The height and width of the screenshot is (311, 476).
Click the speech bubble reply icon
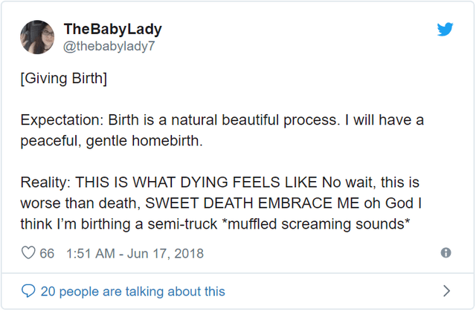[x=28, y=291]
